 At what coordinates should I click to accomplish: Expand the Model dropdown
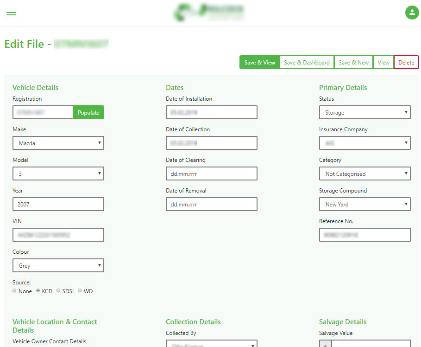click(58, 173)
